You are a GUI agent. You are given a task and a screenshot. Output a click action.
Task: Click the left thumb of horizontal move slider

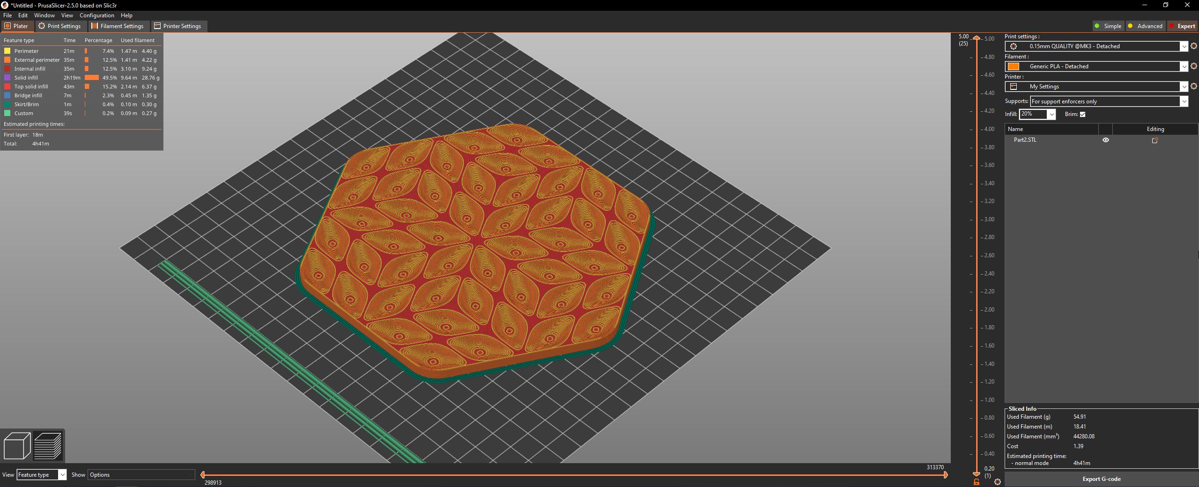click(202, 475)
